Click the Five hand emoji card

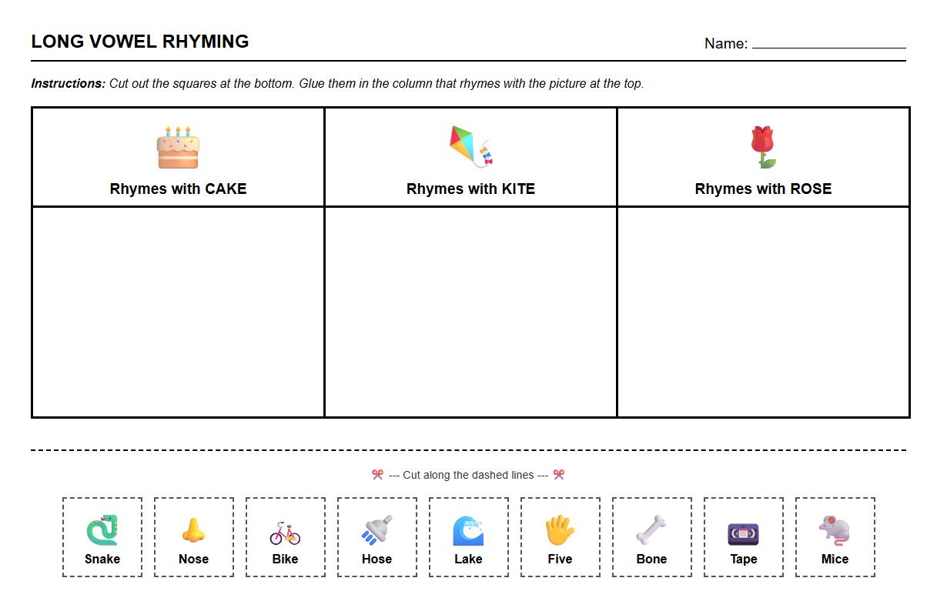pos(560,529)
